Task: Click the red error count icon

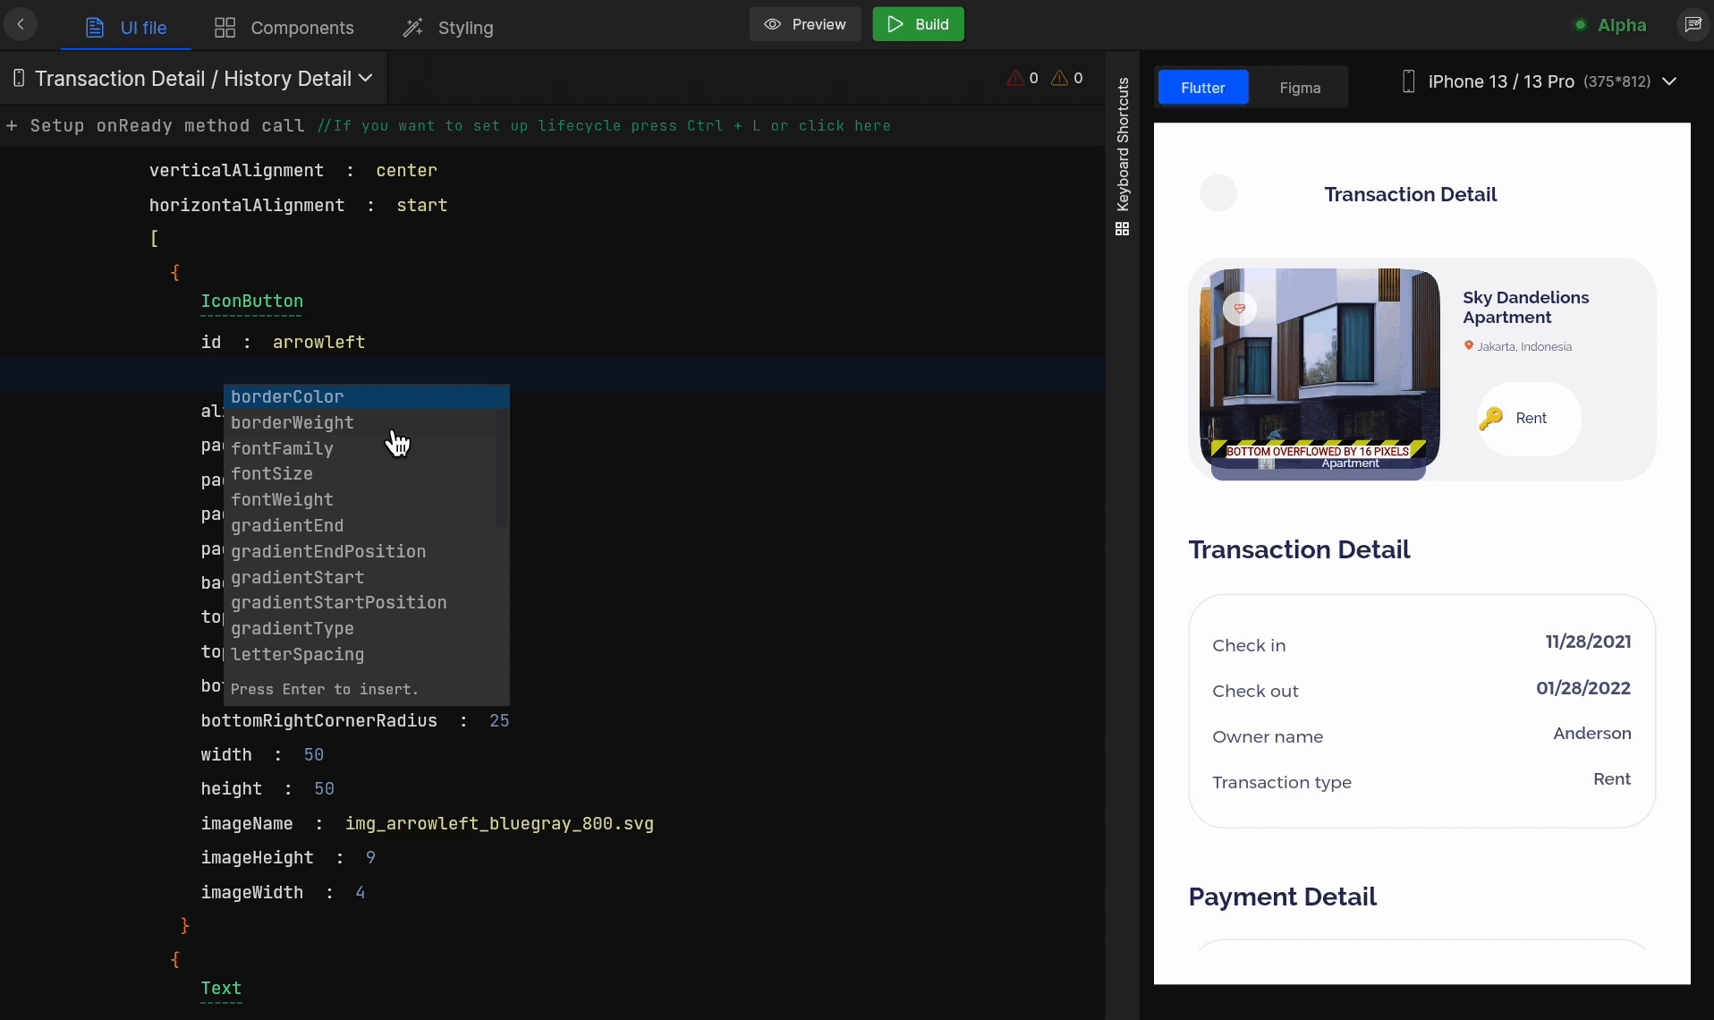Action: coord(1015,79)
